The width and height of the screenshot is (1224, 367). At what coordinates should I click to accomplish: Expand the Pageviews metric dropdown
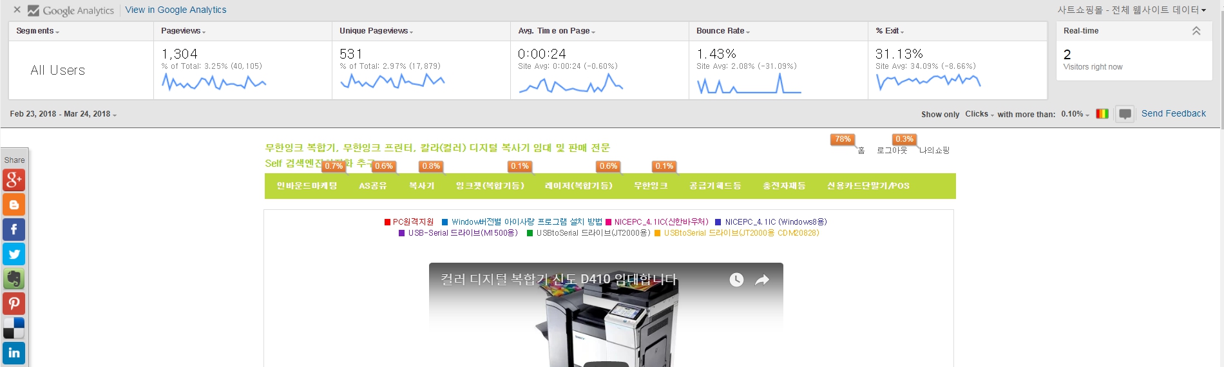(184, 31)
